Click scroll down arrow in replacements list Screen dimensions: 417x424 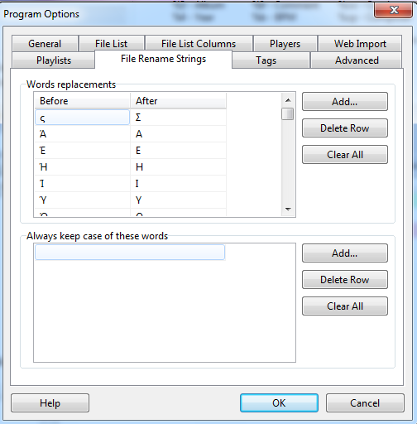[x=288, y=209]
